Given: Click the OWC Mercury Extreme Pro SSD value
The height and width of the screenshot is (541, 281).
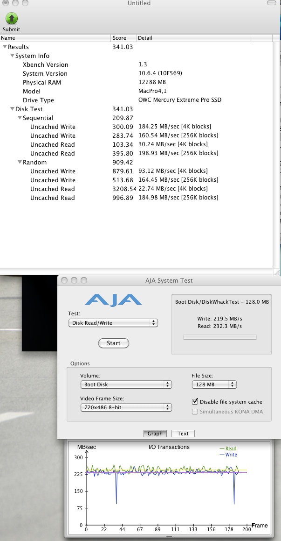Looking at the screenshot, I should click(x=180, y=100).
